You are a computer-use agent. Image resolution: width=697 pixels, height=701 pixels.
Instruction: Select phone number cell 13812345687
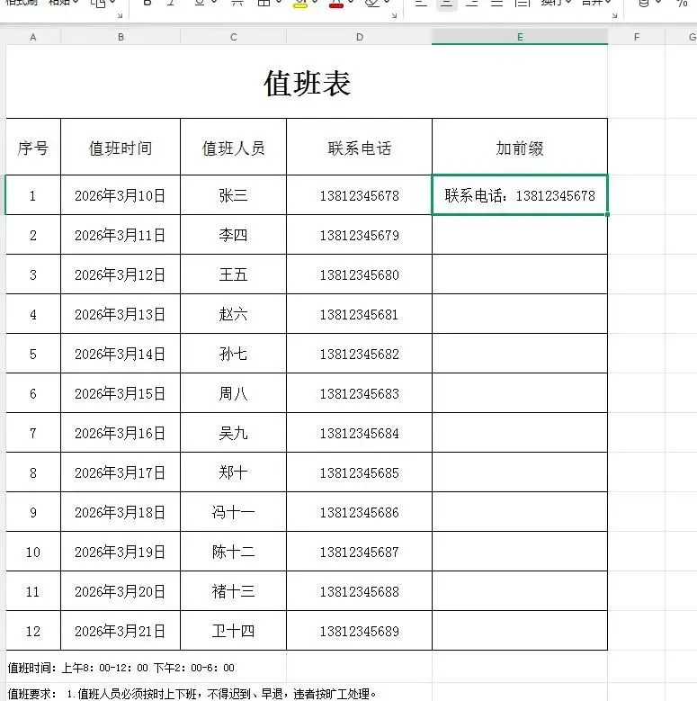pos(359,552)
